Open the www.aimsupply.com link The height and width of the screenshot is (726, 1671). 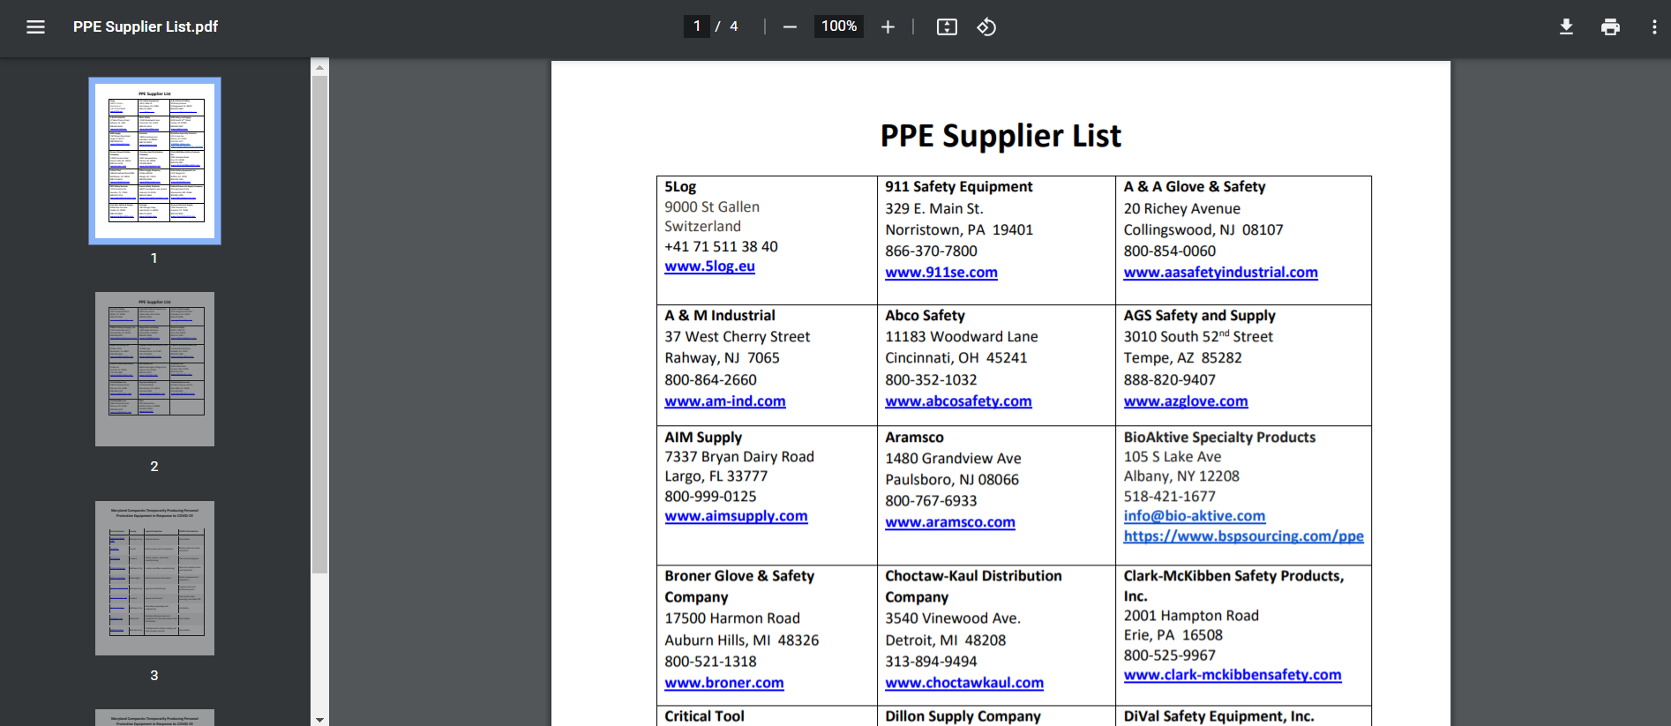tap(736, 516)
